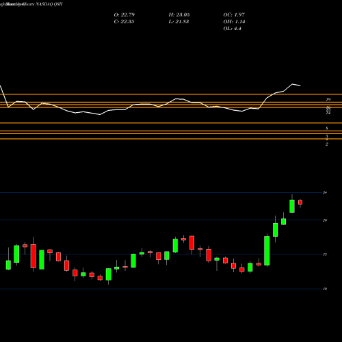Click the '10' price axis label
This screenshot has width=342, height=342.
click(325, 289)
